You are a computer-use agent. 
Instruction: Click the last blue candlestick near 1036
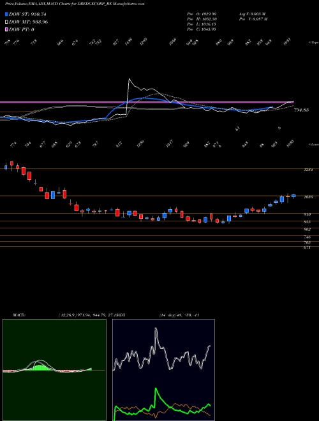click(293, 196)
